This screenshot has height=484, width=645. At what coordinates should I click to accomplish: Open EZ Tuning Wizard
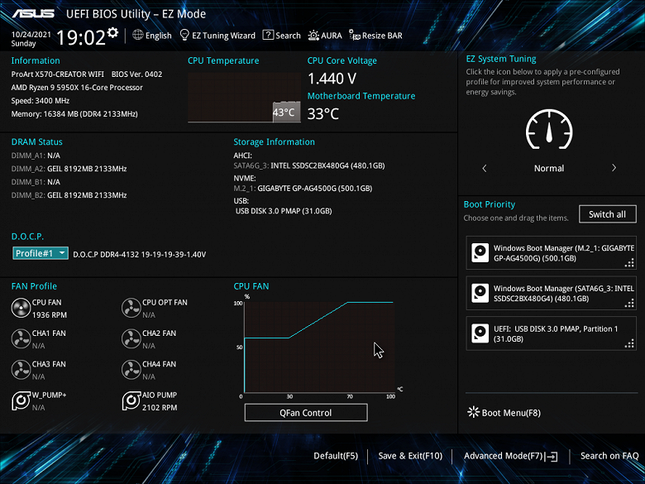coord(217,36)
